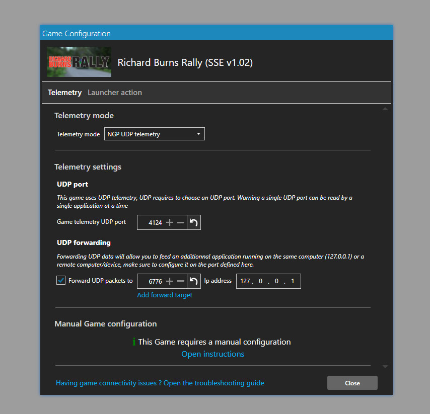Reset forward UDP port to default
The height and width of the screenshot is (414, 430).
tap(194, 281)
